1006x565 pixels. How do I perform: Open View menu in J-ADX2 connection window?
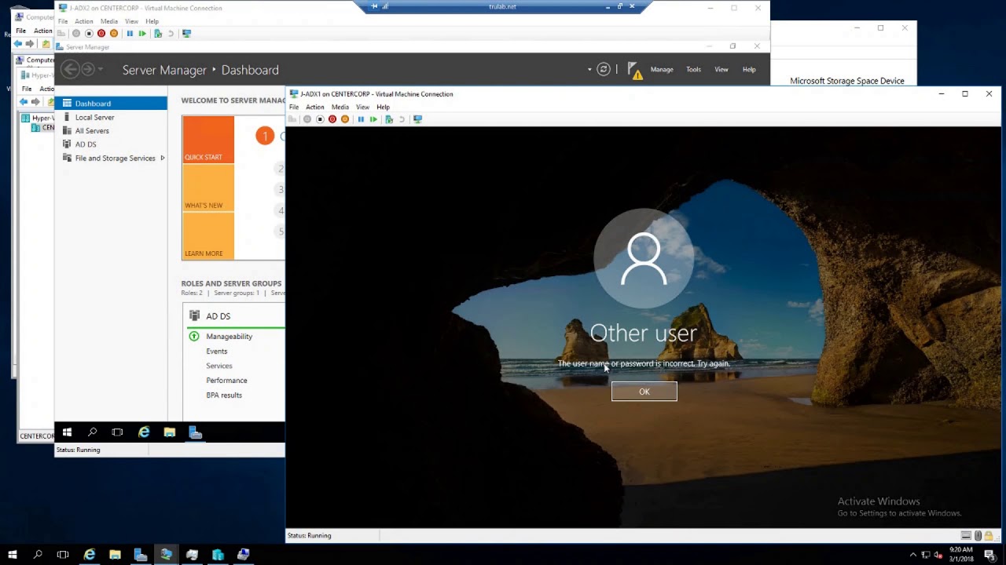[x=131, y=21]
